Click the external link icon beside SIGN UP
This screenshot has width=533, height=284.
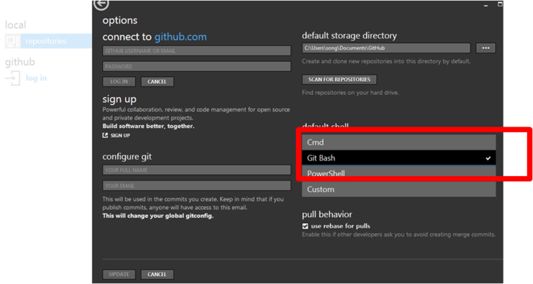105,135
